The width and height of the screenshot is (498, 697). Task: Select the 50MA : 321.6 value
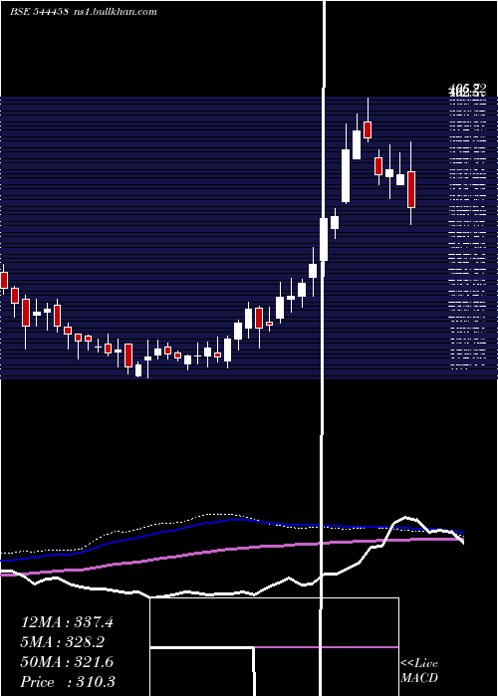[67, 662]
